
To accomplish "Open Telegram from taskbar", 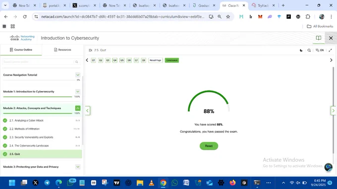I will click(x=47, y=183).
